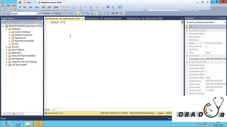Open the editor zoom 100 % dropdown

point(53,110)
